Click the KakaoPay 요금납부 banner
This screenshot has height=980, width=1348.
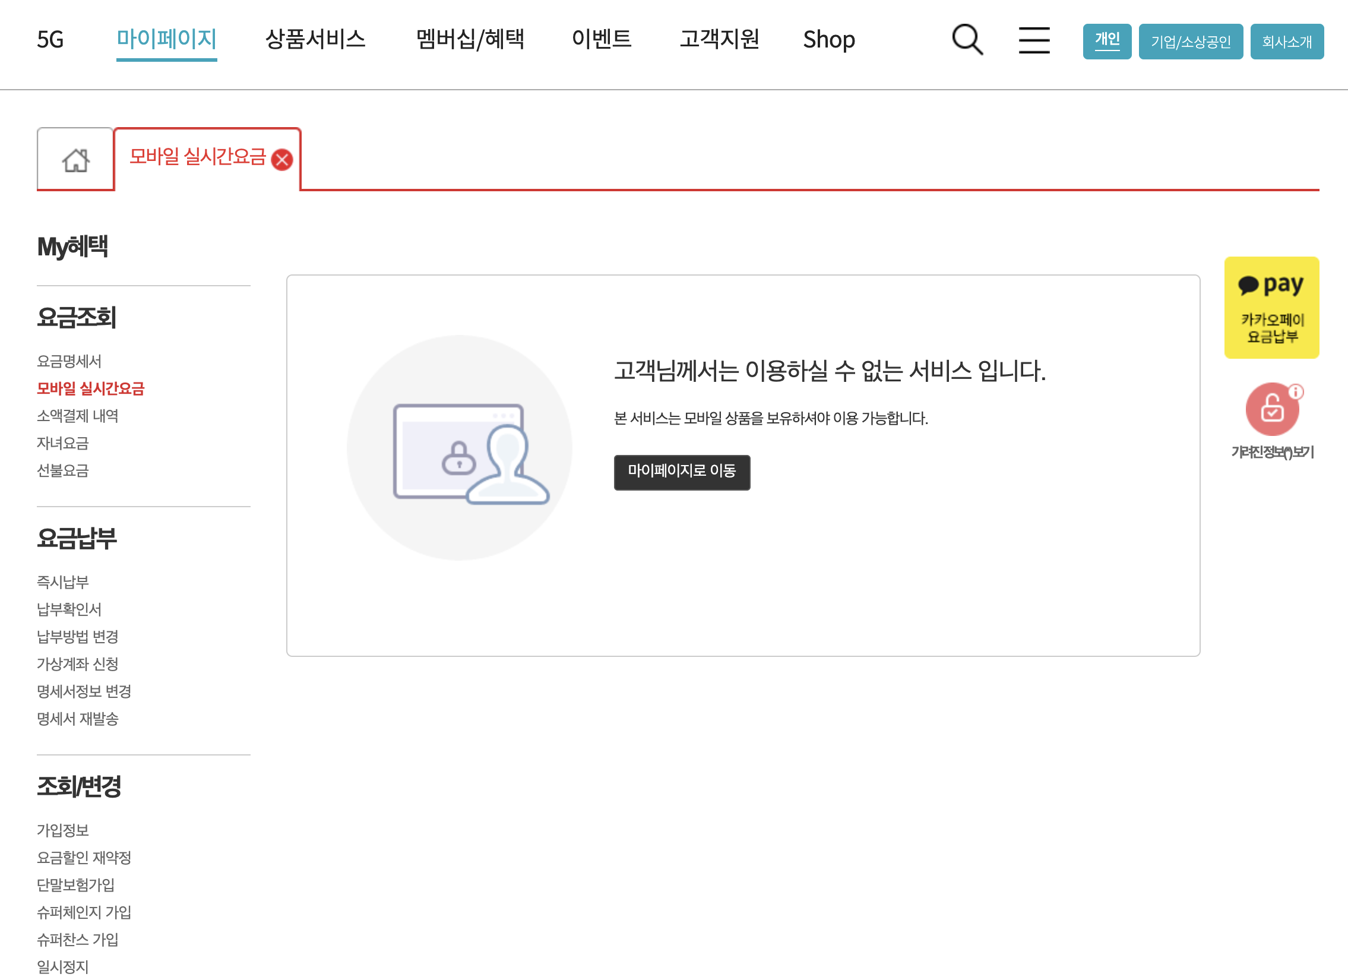(x=1271, y=307)
